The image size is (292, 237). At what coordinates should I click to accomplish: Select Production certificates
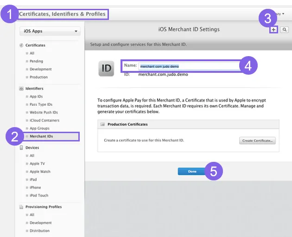pyautogui.click(x=39, y=77)
